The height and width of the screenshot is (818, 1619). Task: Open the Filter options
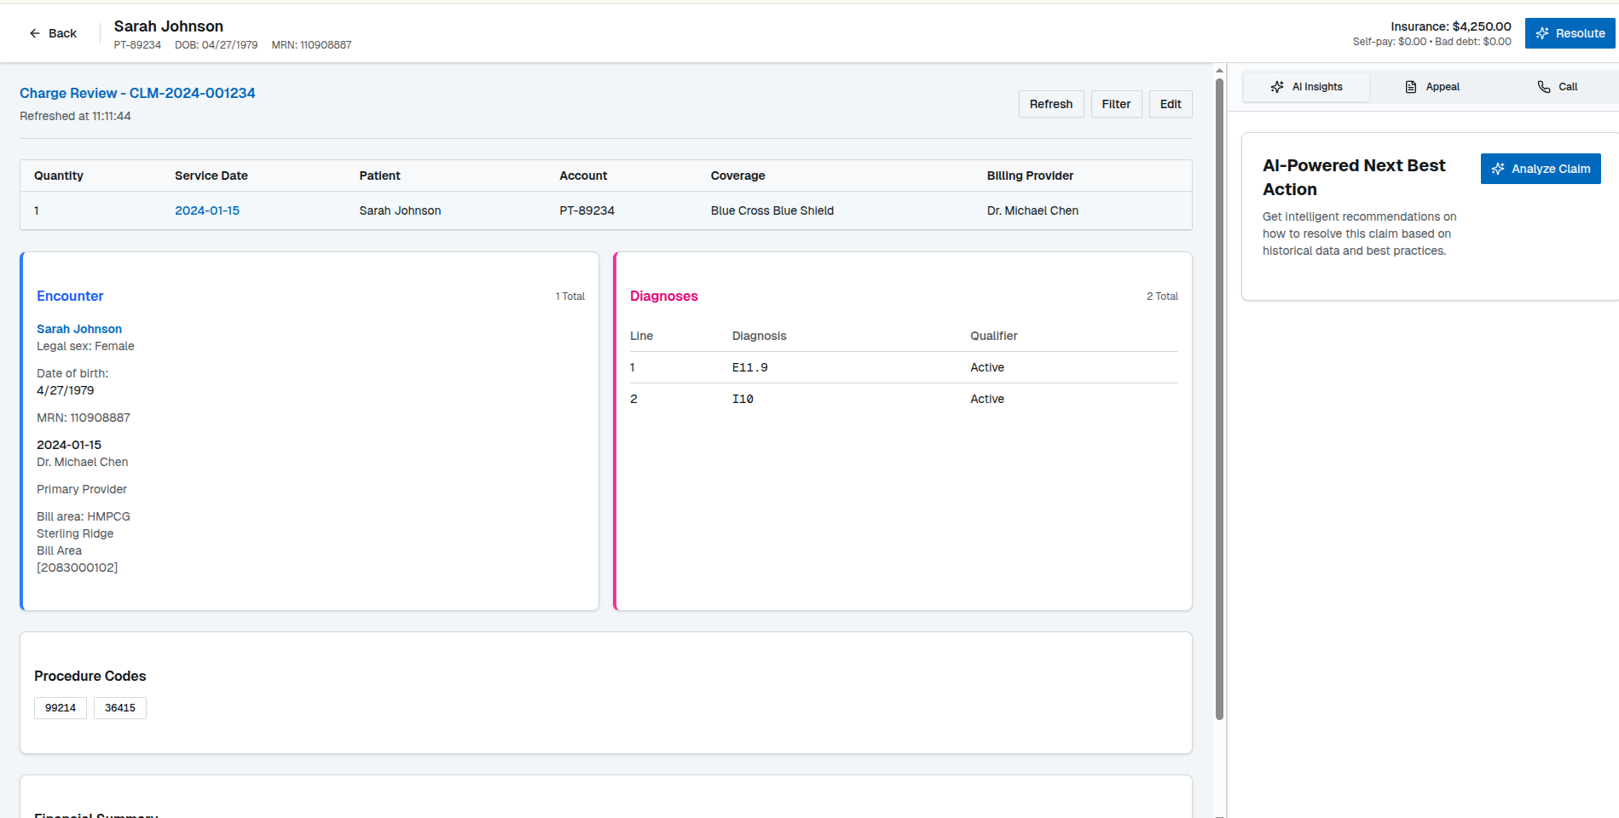coord(1116,104)
